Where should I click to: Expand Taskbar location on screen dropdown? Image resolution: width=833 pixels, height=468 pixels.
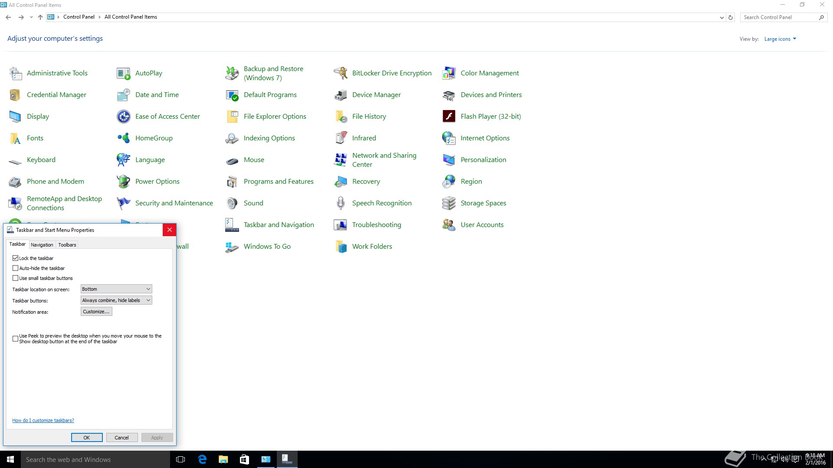tap(116, 289)
